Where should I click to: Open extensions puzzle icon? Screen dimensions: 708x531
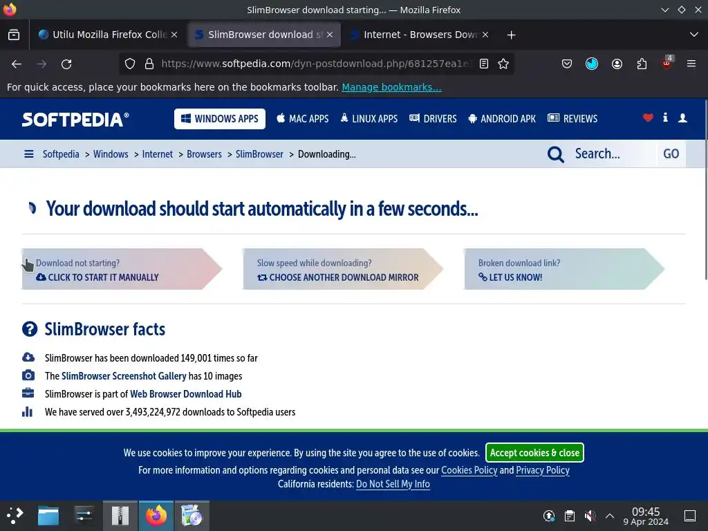click(x=642, y=64)
